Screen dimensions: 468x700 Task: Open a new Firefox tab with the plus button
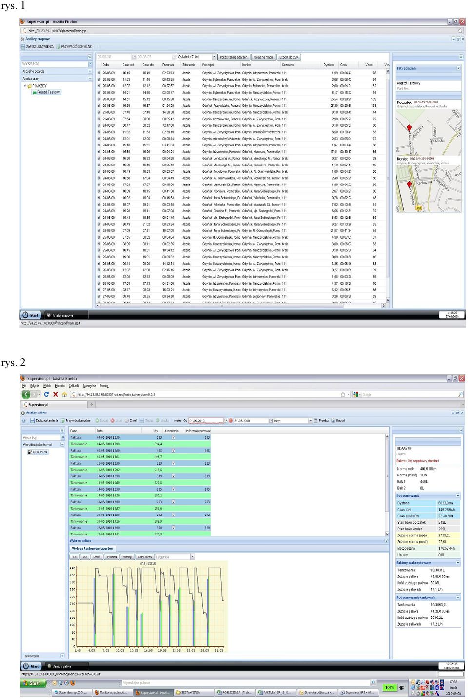tap(91, 405)
